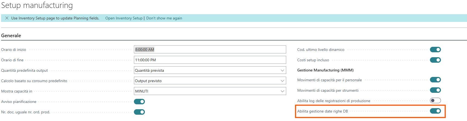Toggle Cod. ultimo livello dinamico switch

[x=435, y=50]
